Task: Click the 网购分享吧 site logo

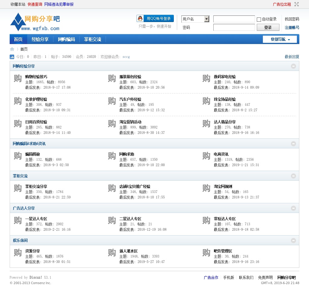Action: [35, 22]
